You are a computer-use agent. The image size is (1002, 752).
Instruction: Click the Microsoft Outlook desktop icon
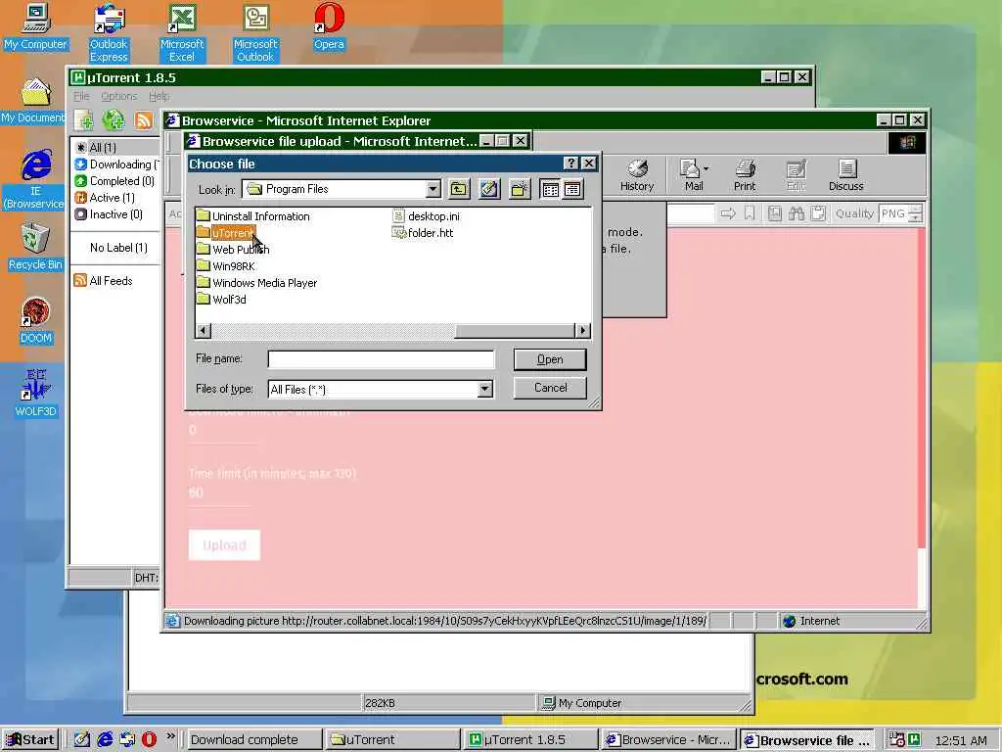pos(255,32)
